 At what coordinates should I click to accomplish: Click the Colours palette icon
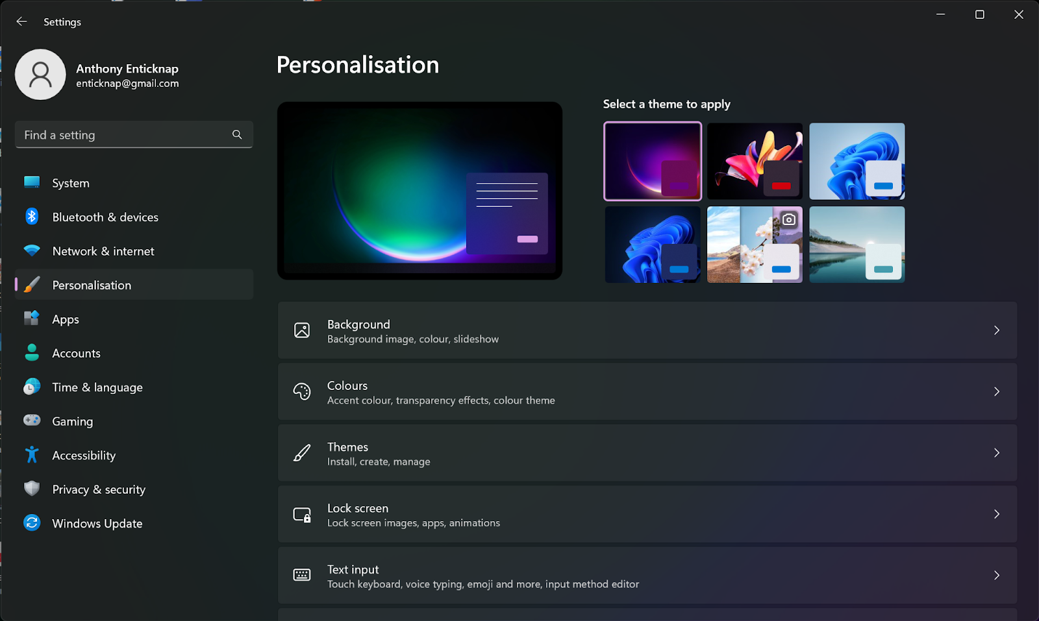[x=302, y=391]
